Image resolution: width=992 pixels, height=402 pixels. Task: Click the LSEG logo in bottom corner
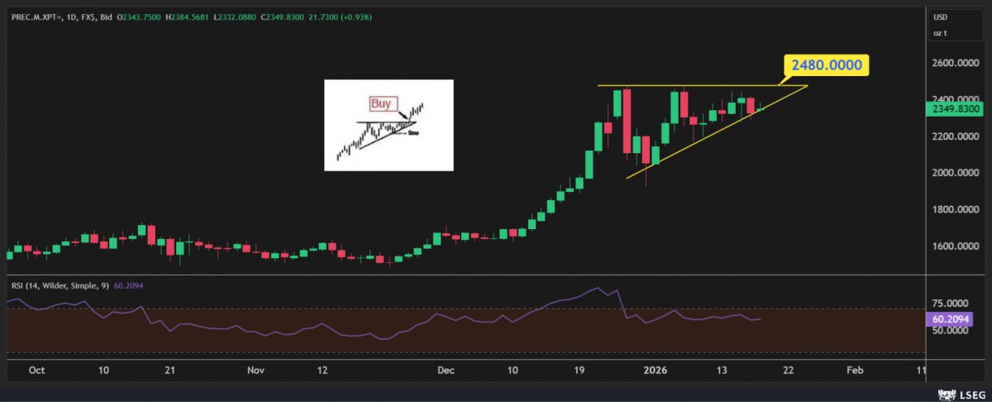961,394
